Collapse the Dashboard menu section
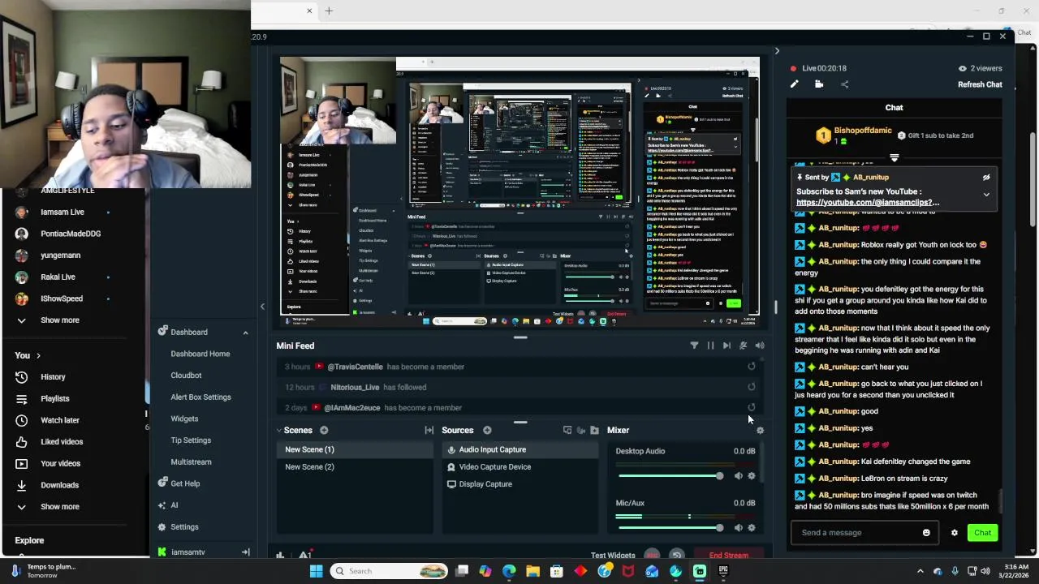 (245, 333)
